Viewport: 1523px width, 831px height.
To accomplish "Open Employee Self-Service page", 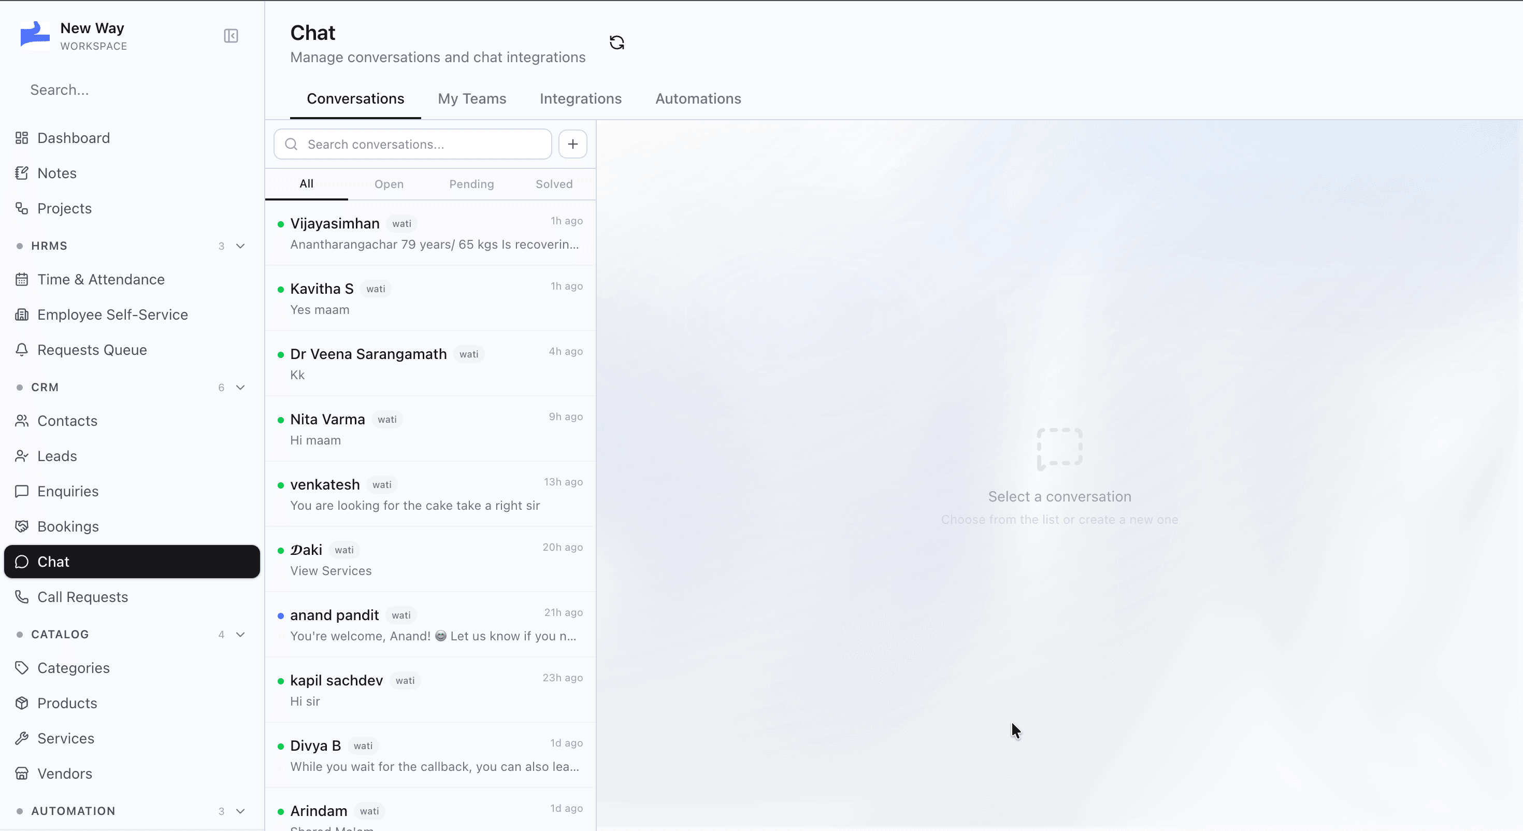I will [132, 314].
